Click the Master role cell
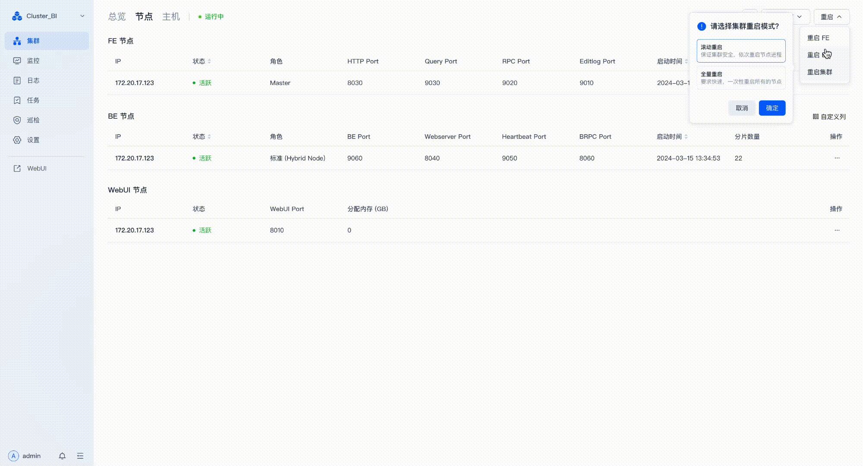Image resolution: width=863 pixels, height=466 pixels. point(280,83)
